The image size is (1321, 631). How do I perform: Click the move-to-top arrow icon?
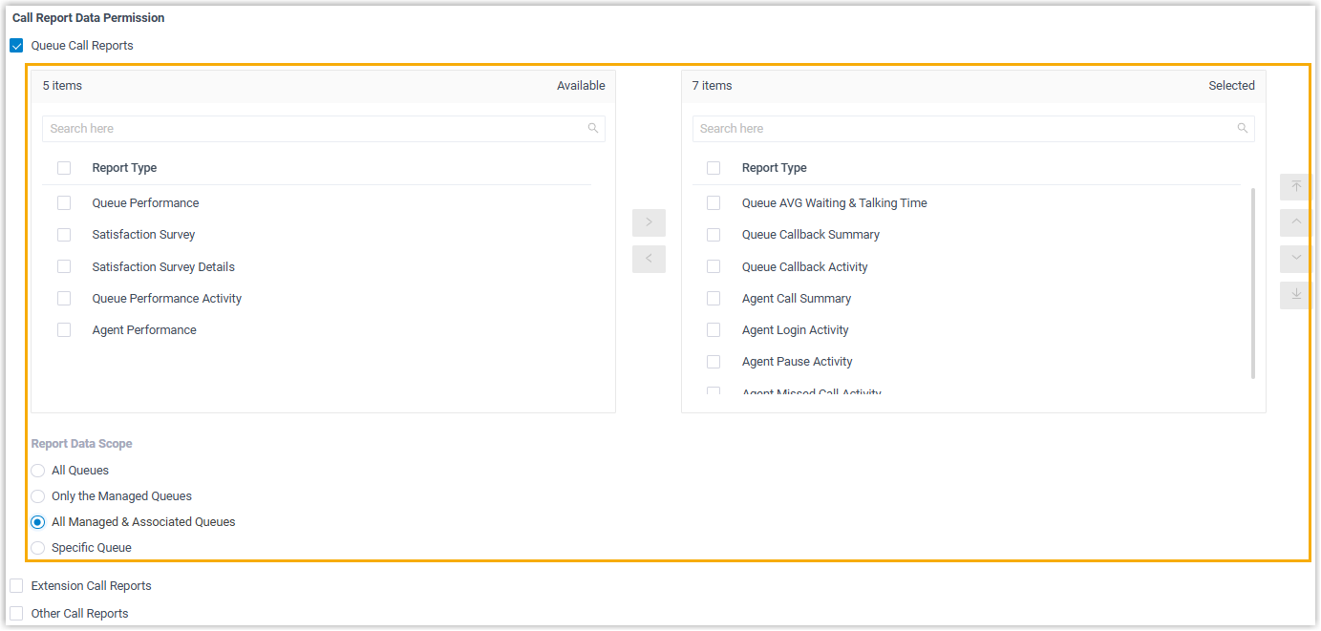click(1295, 186)
